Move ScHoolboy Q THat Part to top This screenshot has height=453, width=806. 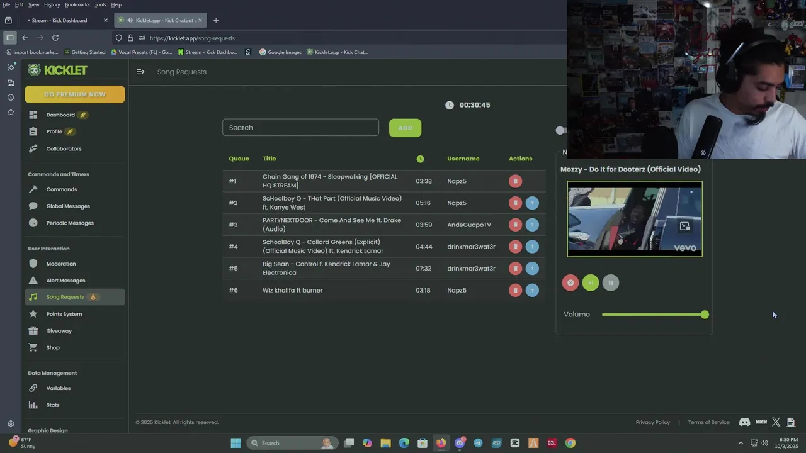point(532,203)
